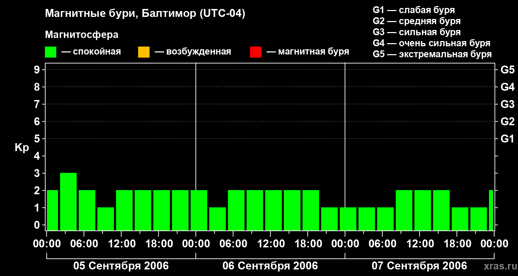This screenshot has height=276, width=518.
Task: Click the right-axis 'G1' label beside the chart
Action: coord(507,139)
